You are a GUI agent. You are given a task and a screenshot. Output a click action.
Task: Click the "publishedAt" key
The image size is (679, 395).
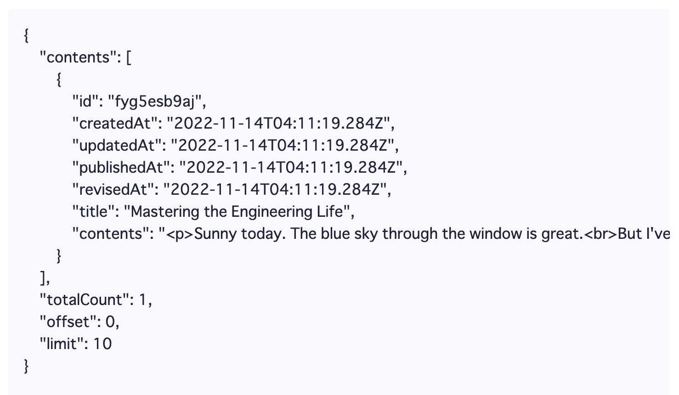(122, 167)
